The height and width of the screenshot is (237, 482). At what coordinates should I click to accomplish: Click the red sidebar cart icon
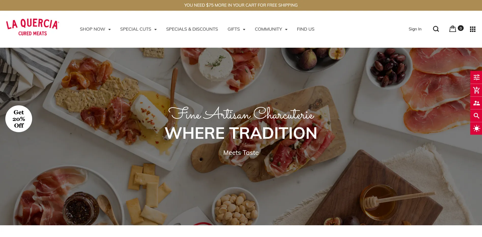pyautogui.click(x=476, y=90)
